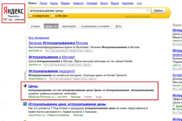The height and width of the screenshot is (121, 182).
Task: Visit the kitaymedvip.ru ad URL
Action: [37, 79]
